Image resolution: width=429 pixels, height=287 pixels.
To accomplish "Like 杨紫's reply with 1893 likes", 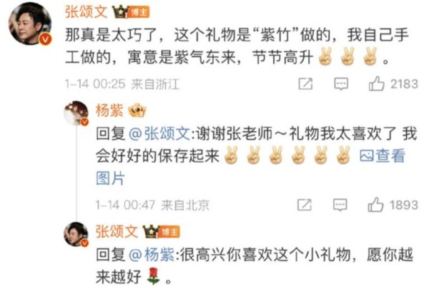I will (x=375, y=205).
